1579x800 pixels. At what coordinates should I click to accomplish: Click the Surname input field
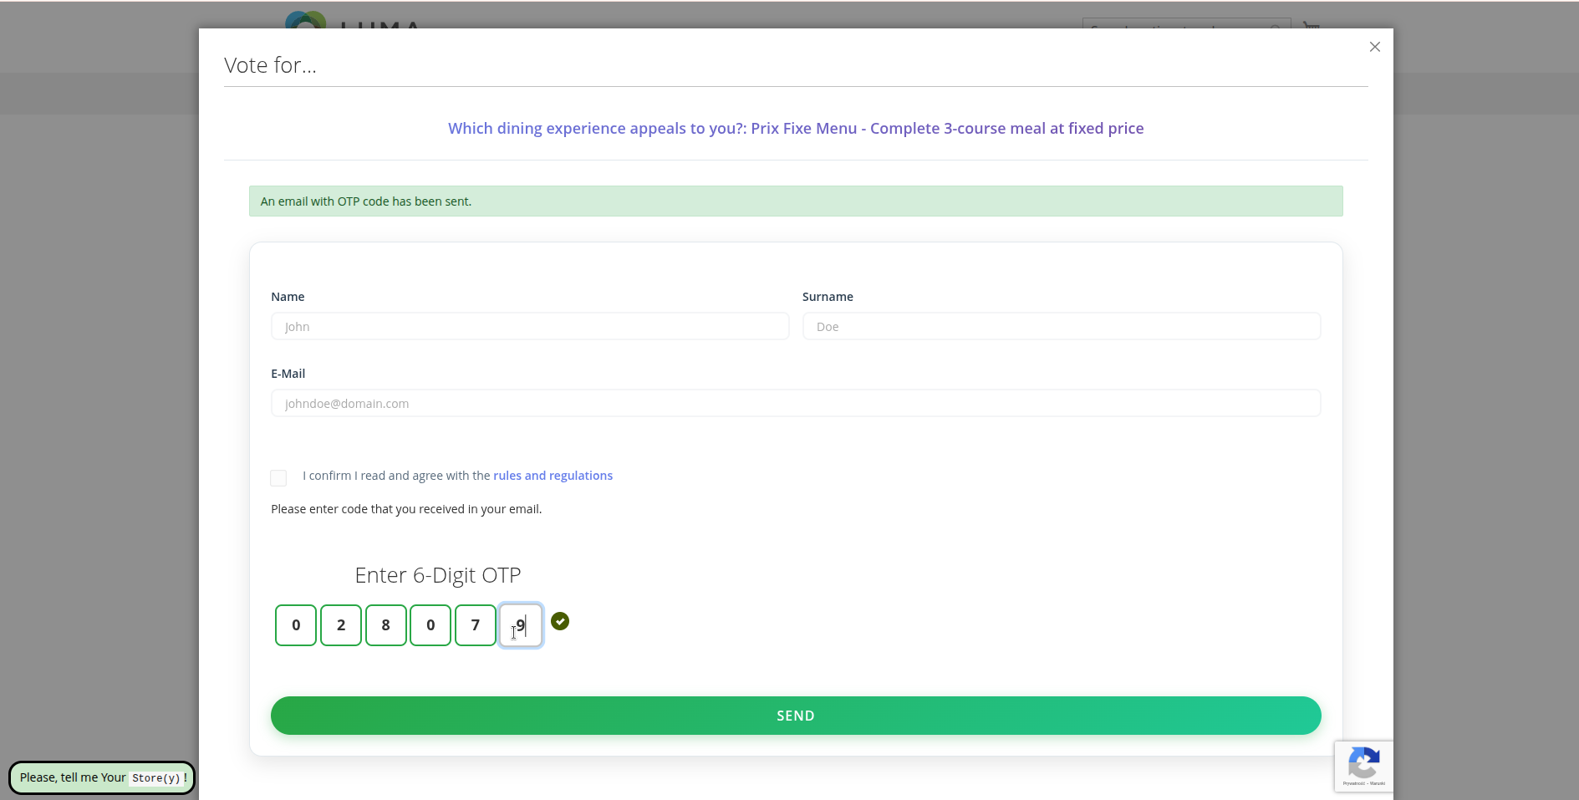[1061, 326]
